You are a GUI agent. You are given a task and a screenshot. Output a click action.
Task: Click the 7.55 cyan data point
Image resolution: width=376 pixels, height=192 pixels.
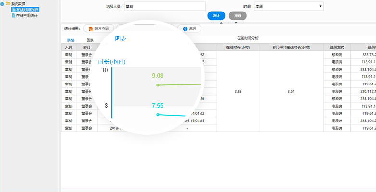pyautogui.click(x=158, y=114)
